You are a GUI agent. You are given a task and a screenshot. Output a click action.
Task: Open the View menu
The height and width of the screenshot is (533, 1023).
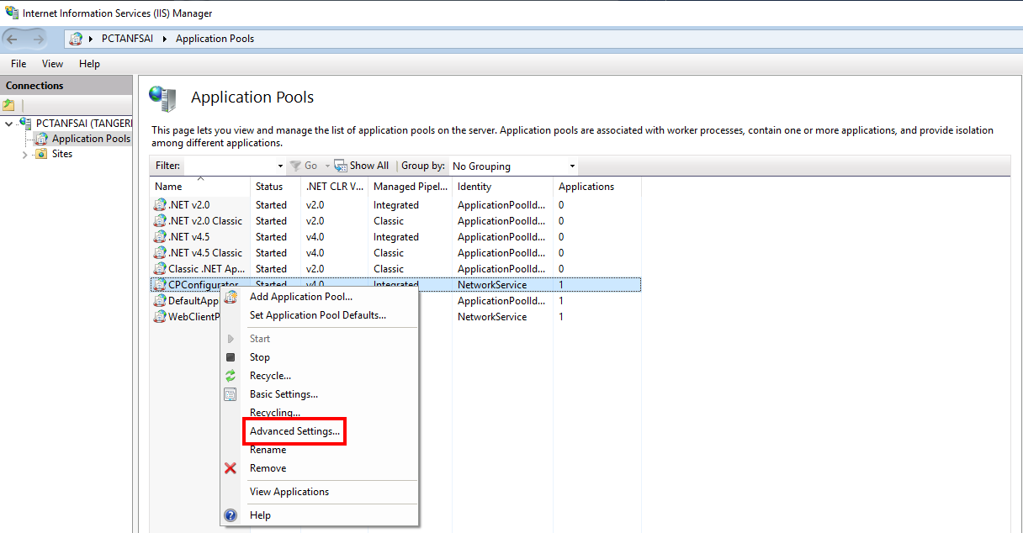52,64
